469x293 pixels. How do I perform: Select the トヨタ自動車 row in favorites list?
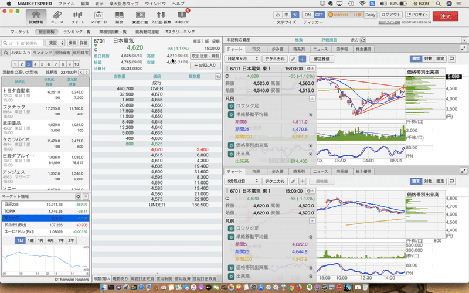46,95
